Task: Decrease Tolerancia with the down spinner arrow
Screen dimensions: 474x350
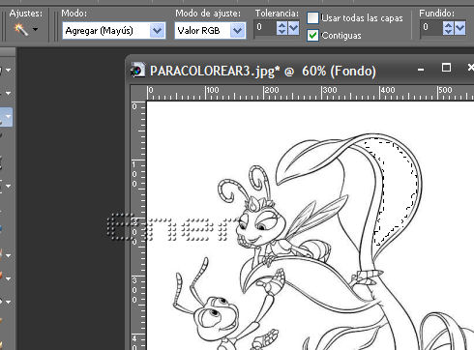Action: (x=281, y=32)
